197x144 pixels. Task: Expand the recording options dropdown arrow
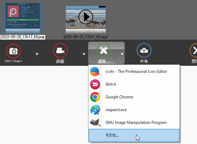click(x=84, y=54)
